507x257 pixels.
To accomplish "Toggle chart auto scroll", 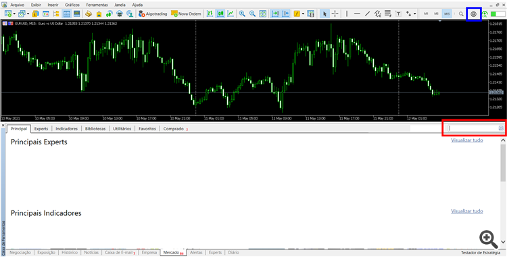I will (275, 14).
